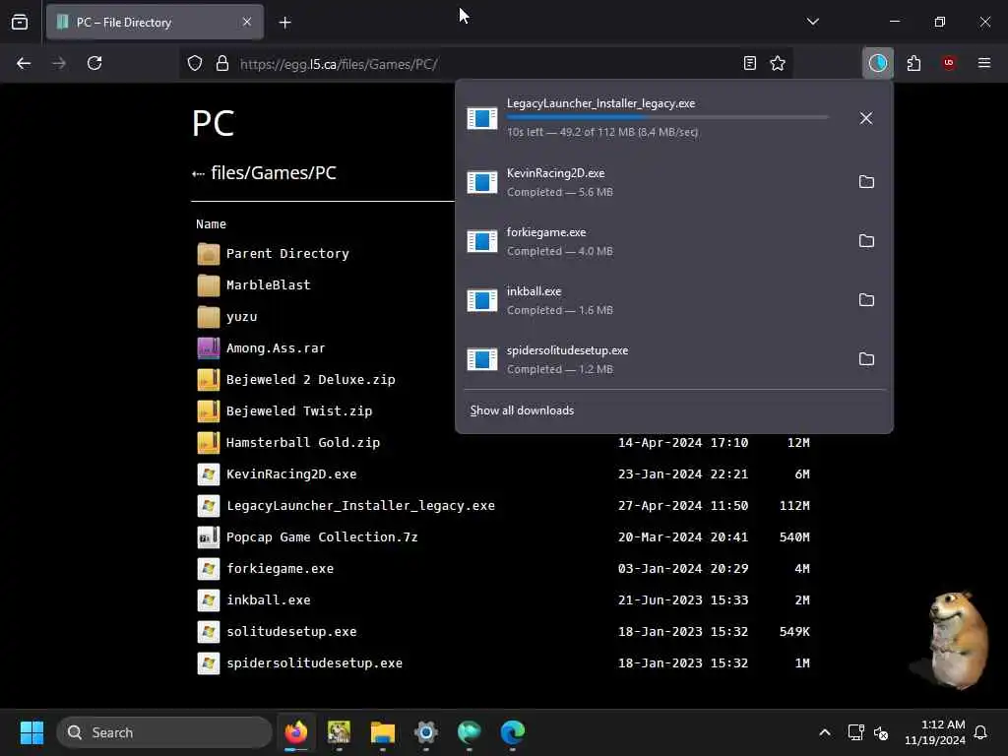
Task: Click spidersolitudesetup.exe in the directory list
Action: 314,662
